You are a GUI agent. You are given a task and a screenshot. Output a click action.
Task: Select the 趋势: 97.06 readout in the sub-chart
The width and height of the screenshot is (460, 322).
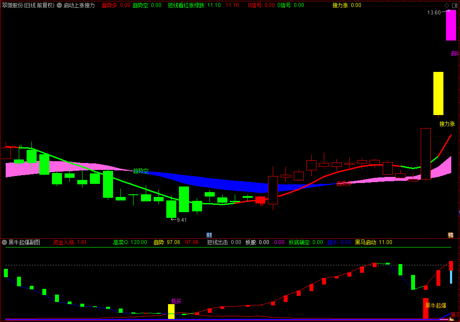167,242
